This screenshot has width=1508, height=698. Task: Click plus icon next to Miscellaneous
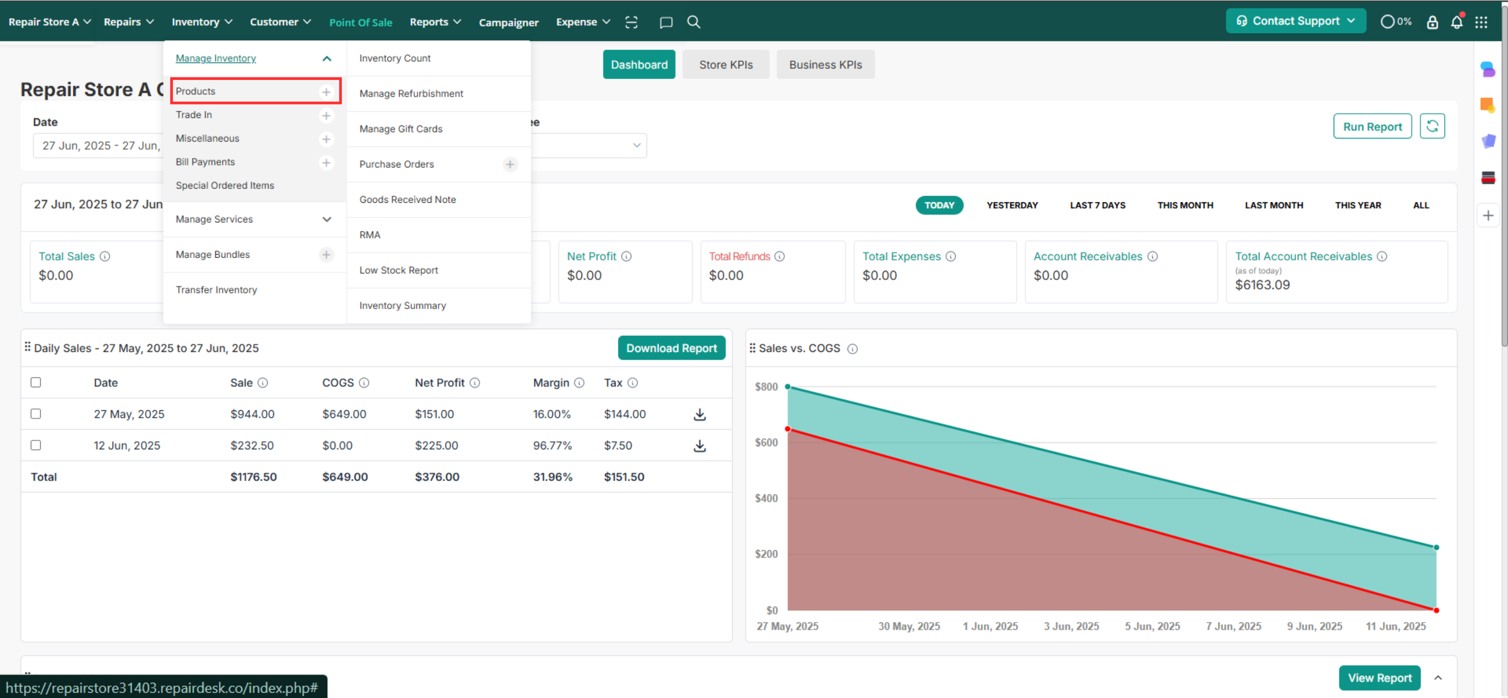click(x=326, y=139)
